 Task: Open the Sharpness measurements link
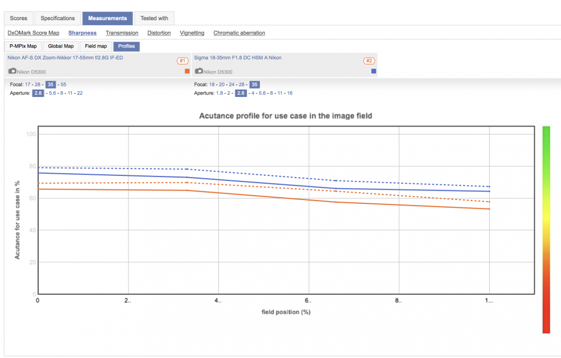82,33
